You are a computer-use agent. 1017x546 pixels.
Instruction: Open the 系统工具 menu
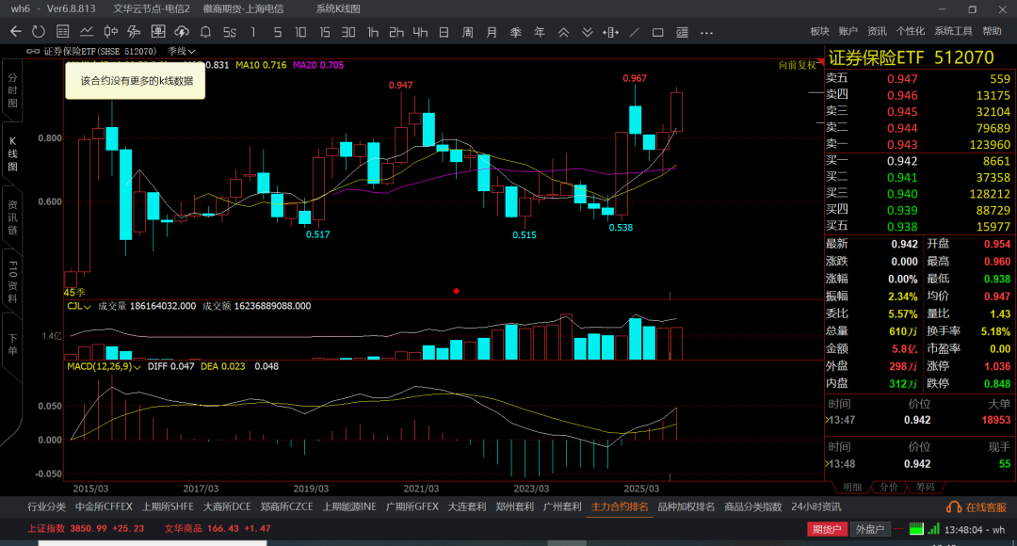pos(953,31)
